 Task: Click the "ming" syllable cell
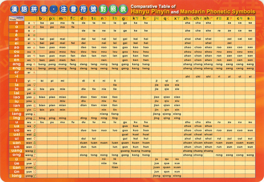[x=62, y=118]
